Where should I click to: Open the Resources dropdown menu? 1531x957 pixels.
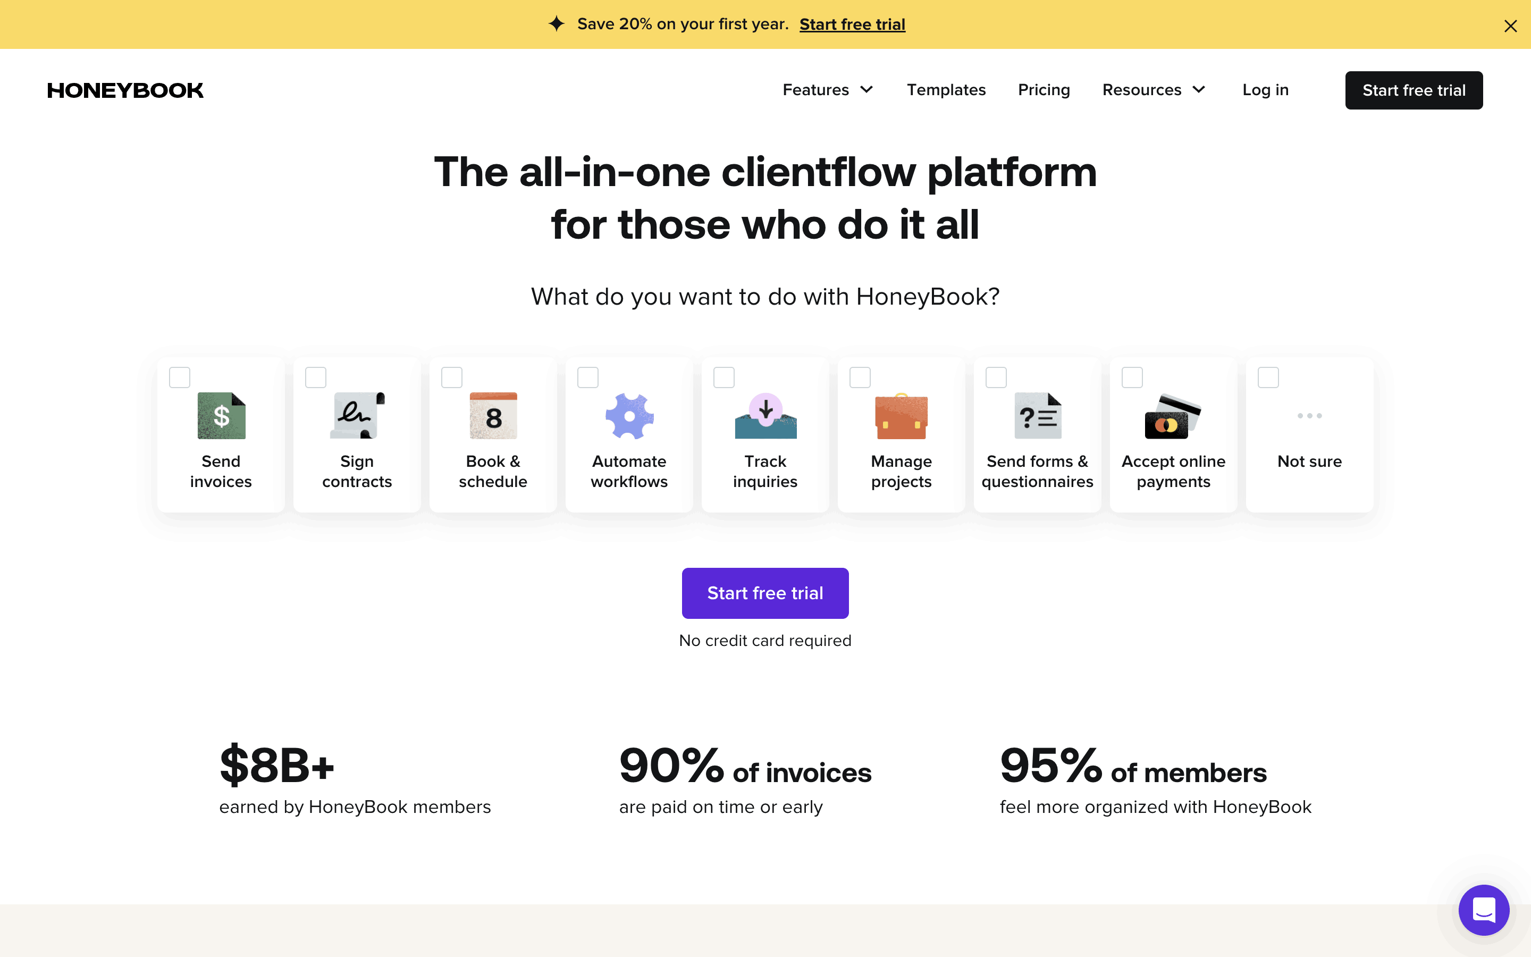pyautogui.click(x=1154, y=90)
